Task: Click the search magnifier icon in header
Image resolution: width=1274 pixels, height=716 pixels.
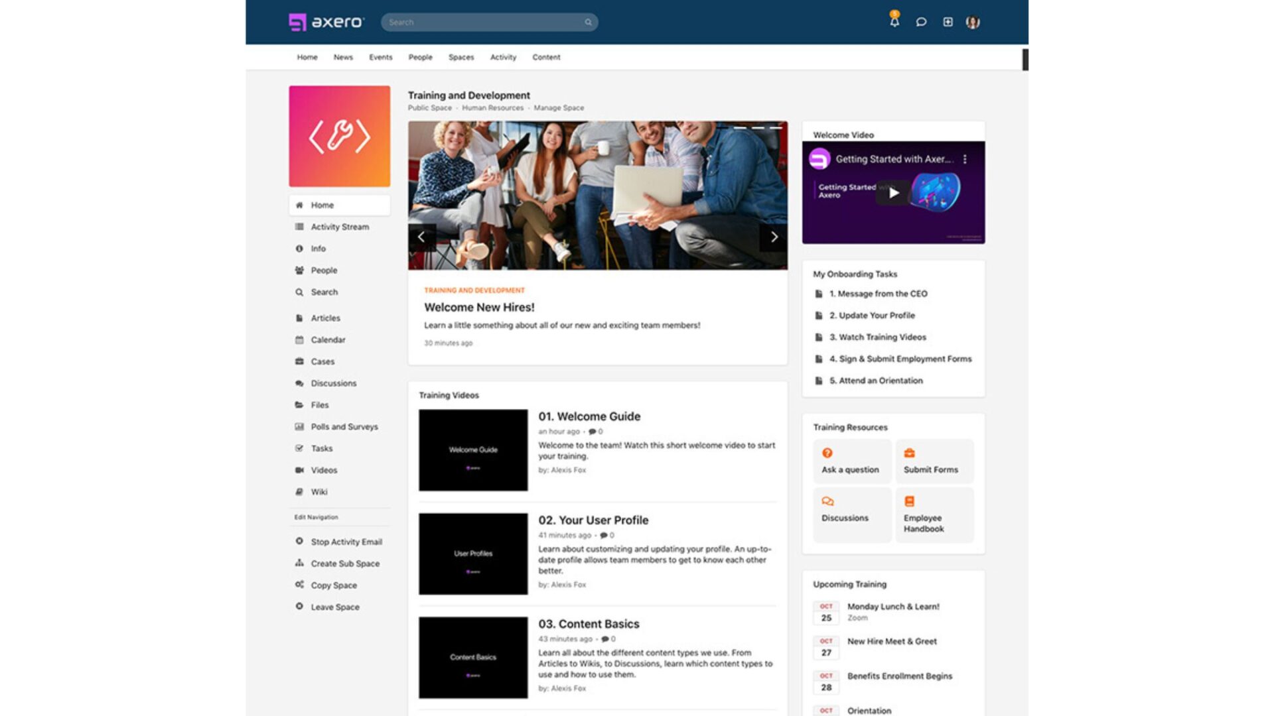Action: [x=588, y=23]
